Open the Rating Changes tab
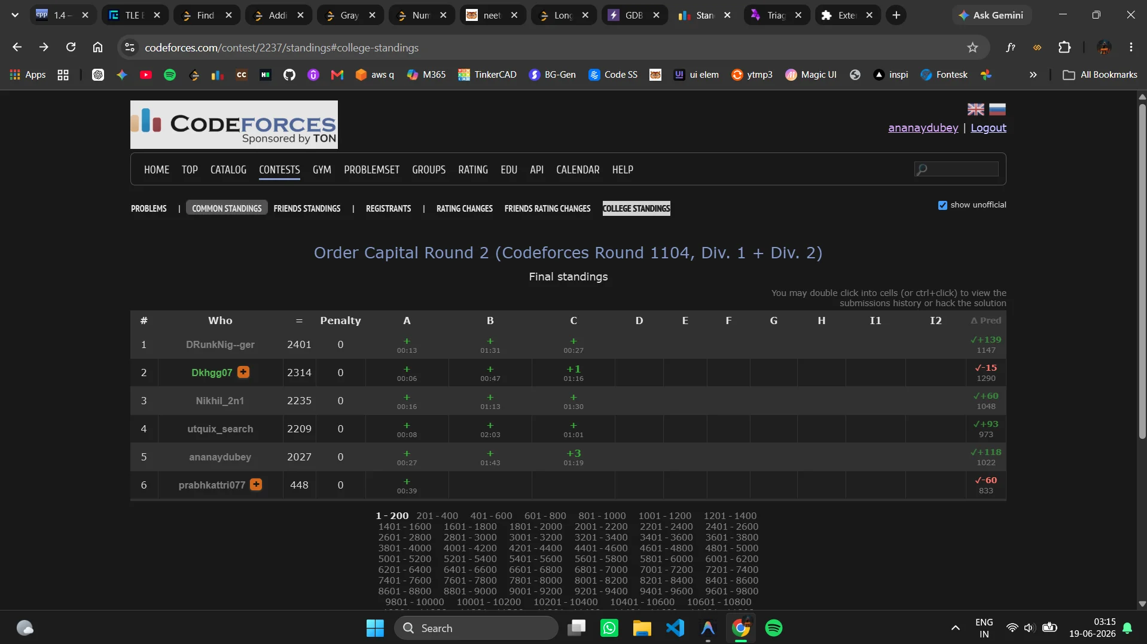This screenshot has height=644, width=1147. point(465,209)
